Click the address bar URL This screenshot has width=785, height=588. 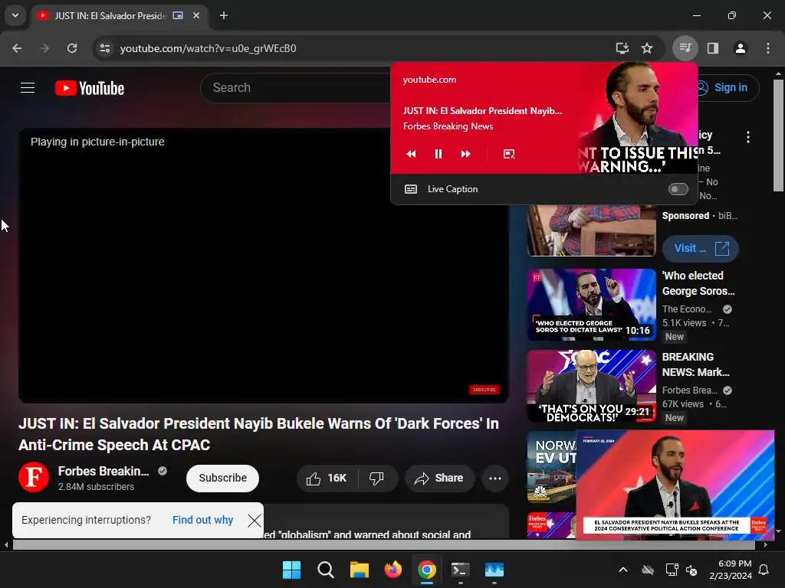209,48
